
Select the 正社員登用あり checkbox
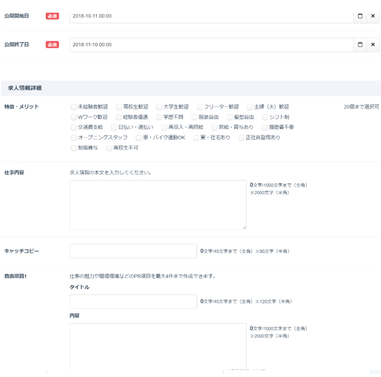[x=242, y=138]
